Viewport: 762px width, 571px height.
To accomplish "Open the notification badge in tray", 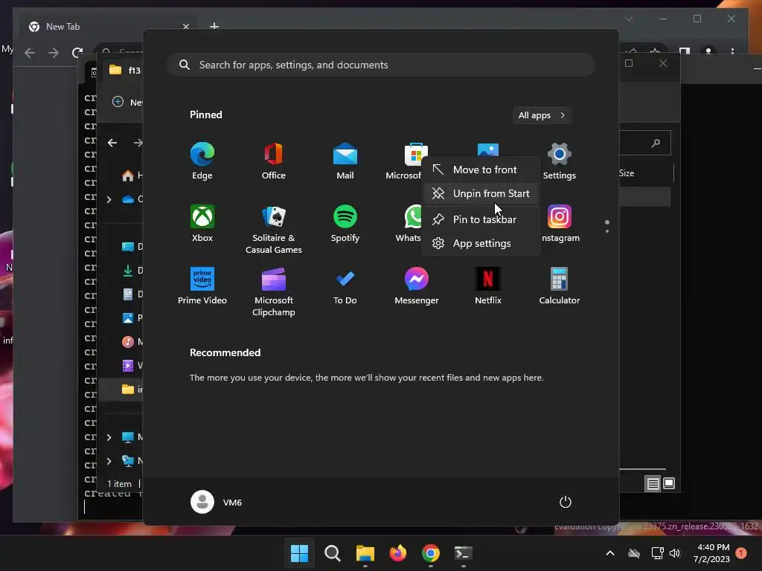I will (741, 552).
